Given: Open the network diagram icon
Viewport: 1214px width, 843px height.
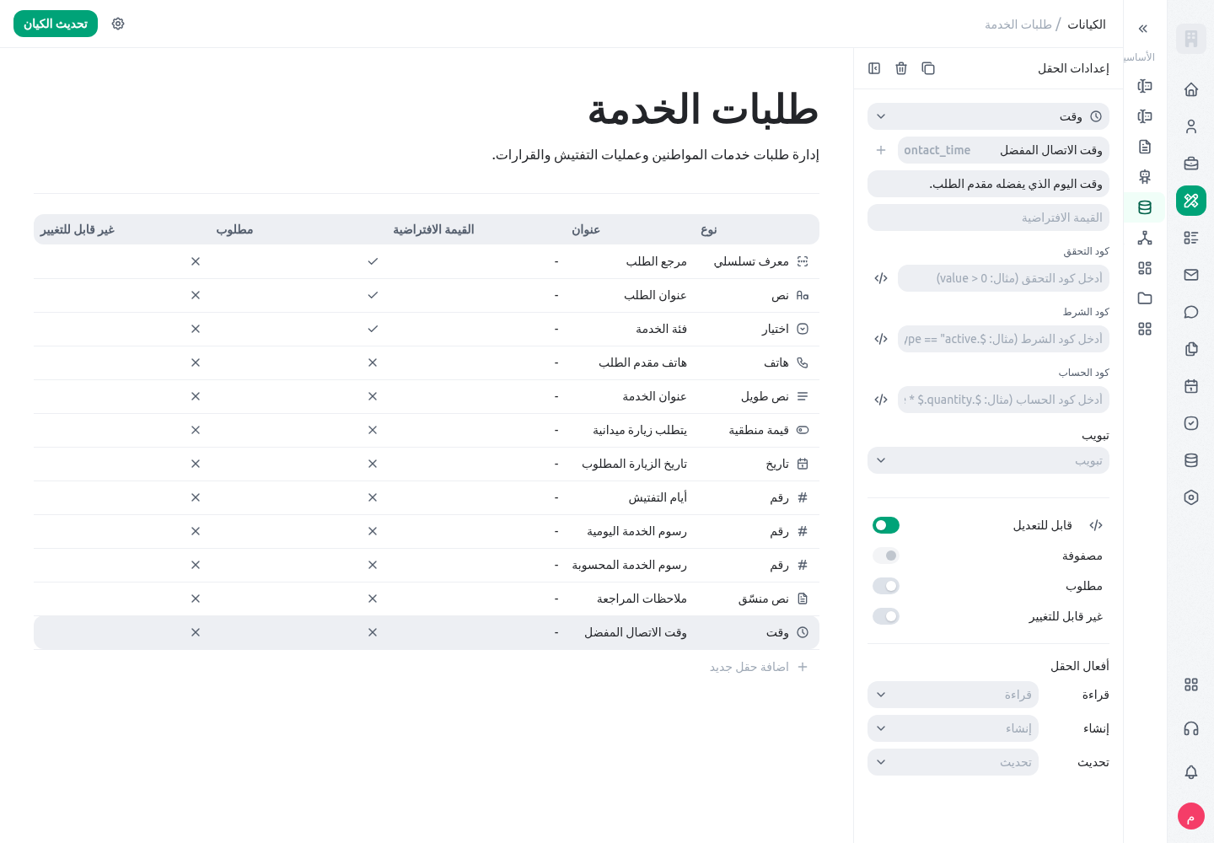Looking at the screenshot, I should pyautogui.click(x=1145, y=238).
